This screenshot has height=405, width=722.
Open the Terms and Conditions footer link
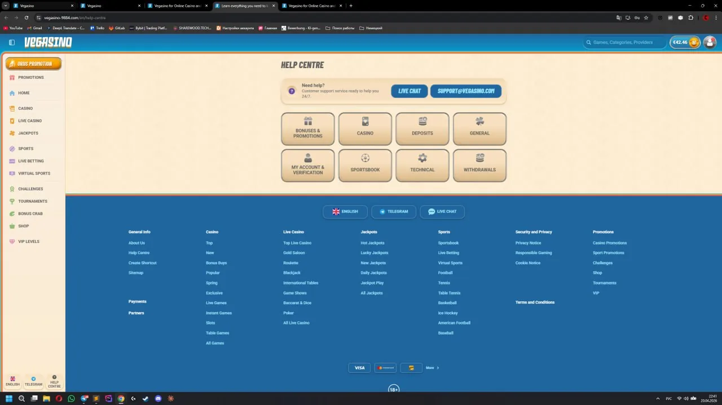[x=535, y=302]
